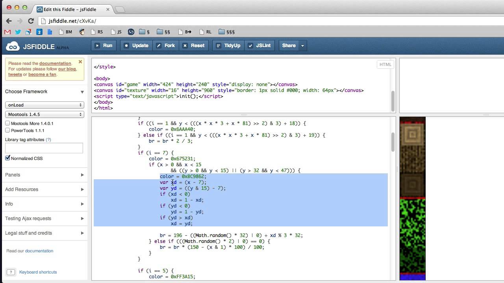The image size is (504, 283).
Task: Expand the Info section
Action: (x=44, y=204)
